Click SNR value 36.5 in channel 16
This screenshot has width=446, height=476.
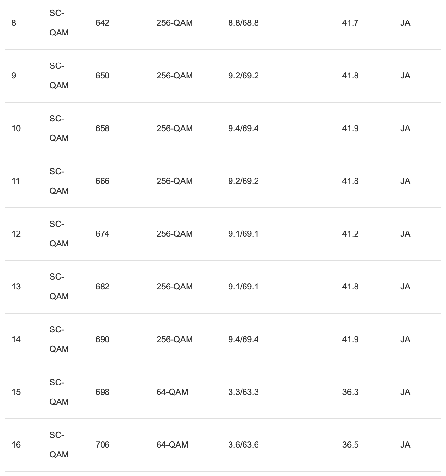coord(350,445)
